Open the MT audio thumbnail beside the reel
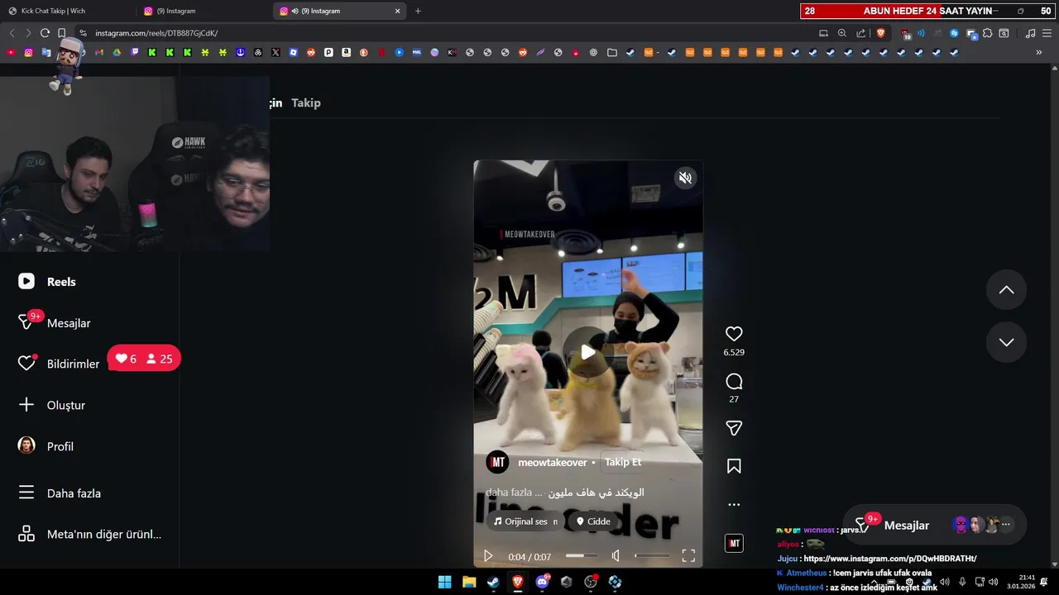 [x=734, y=543]
